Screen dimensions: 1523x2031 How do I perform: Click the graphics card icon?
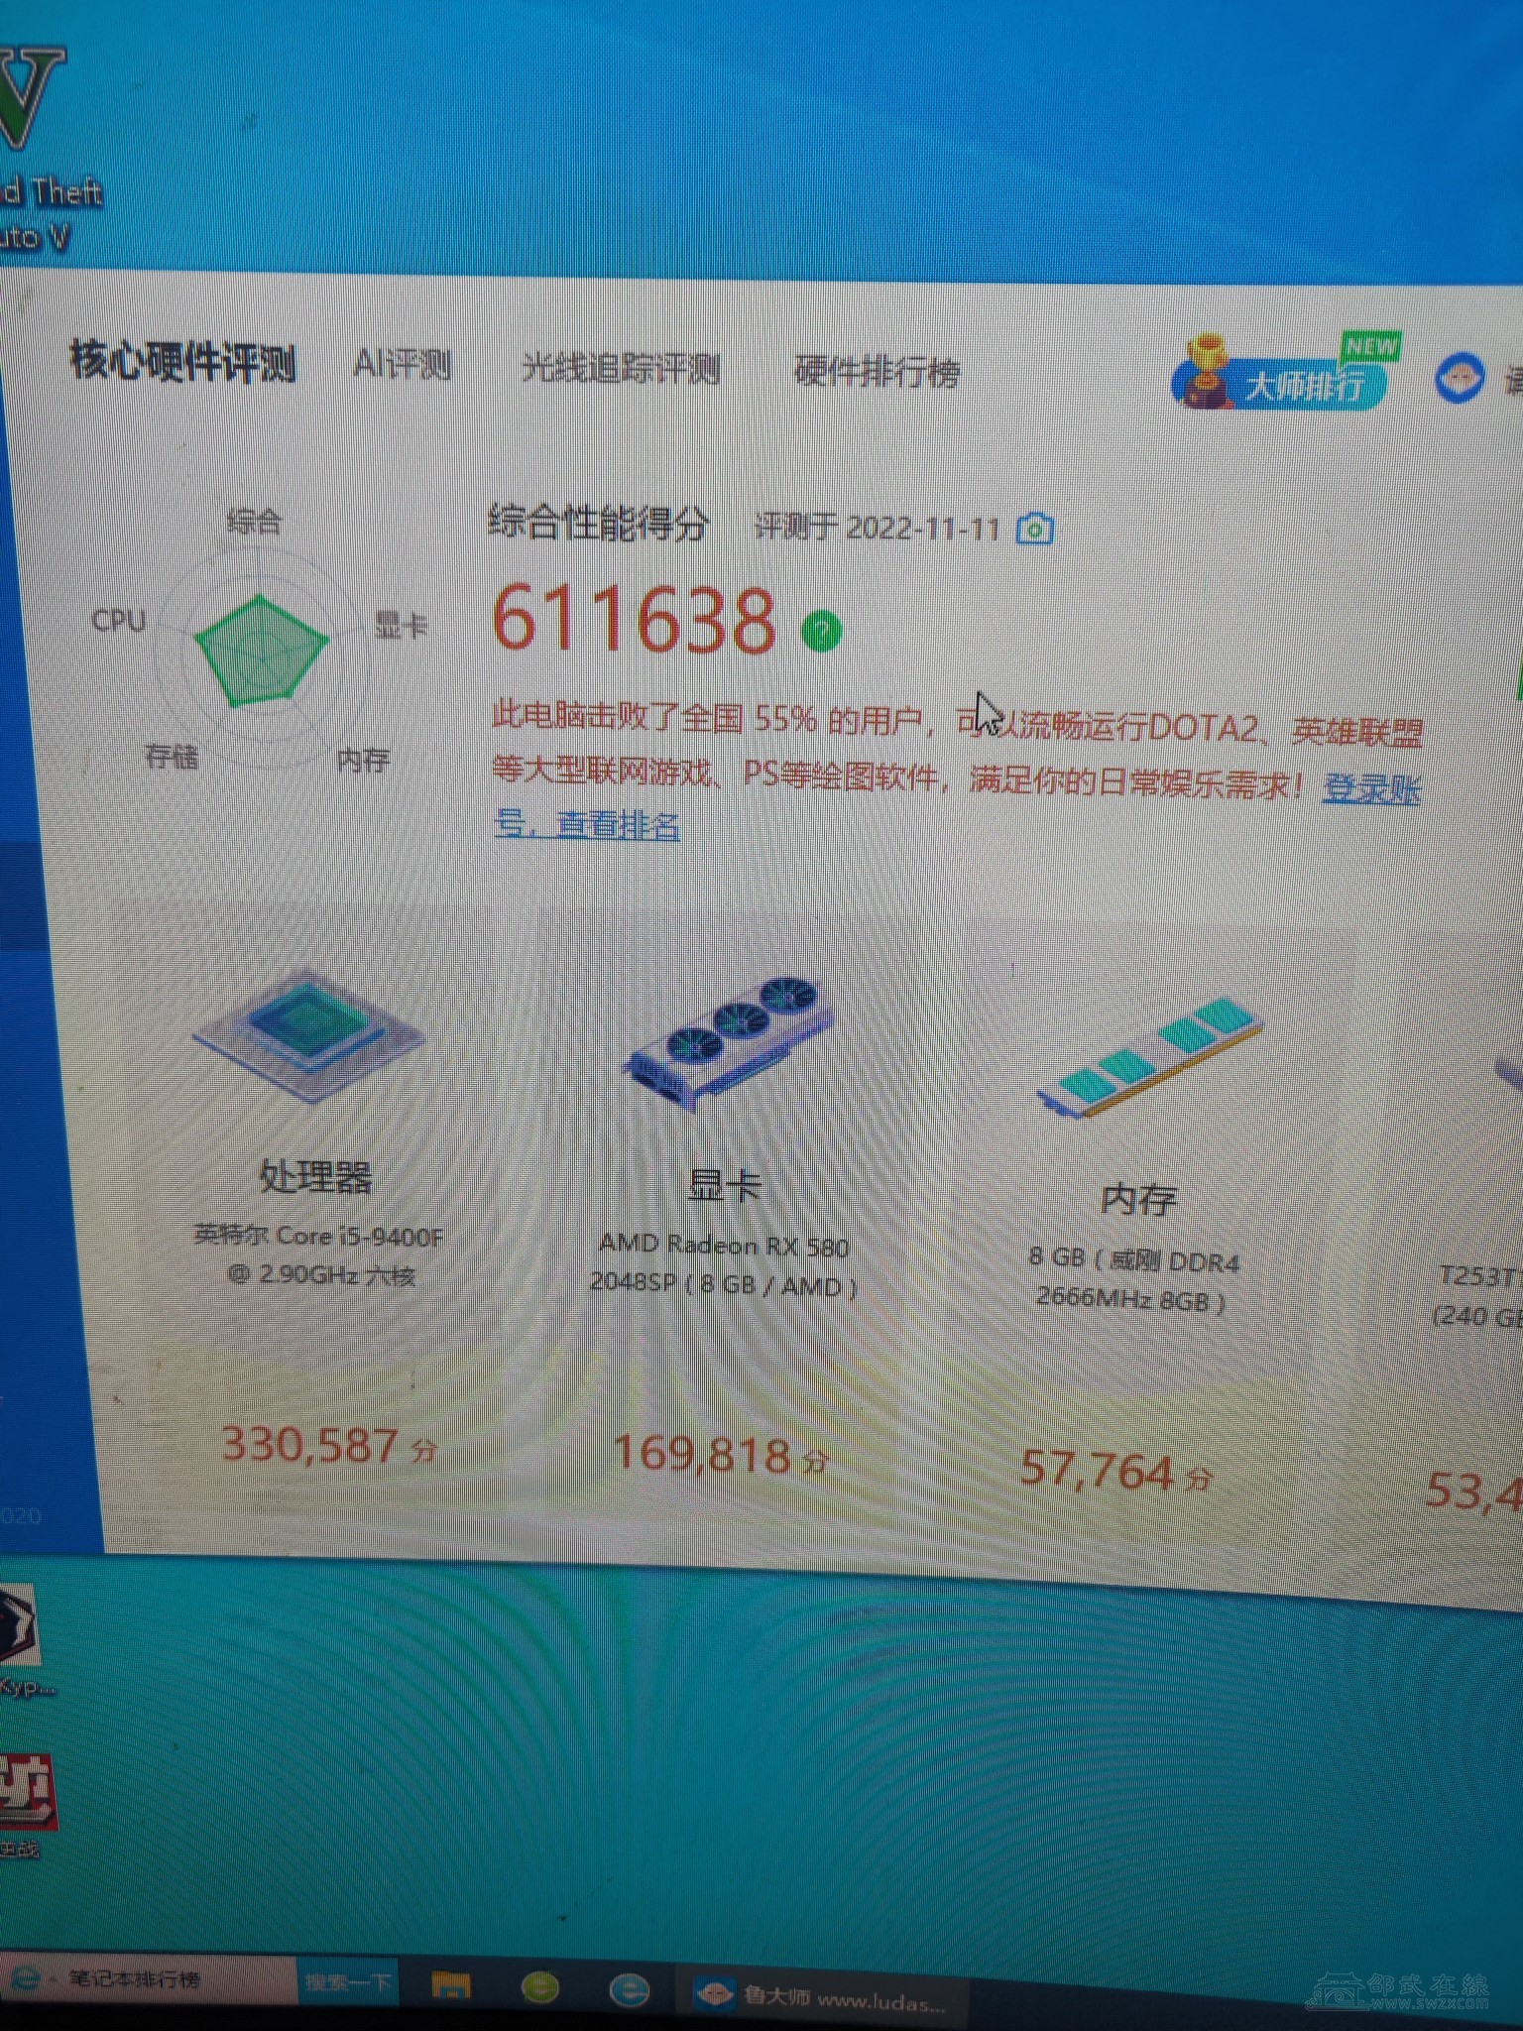[x=727, y=1039]
